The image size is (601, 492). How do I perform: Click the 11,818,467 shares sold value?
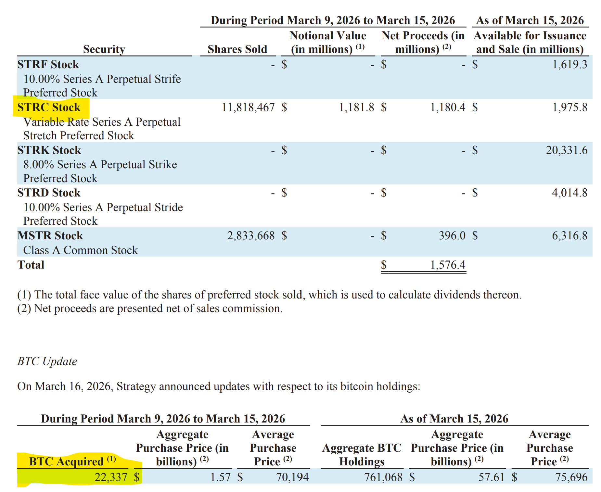click(248, 107)
